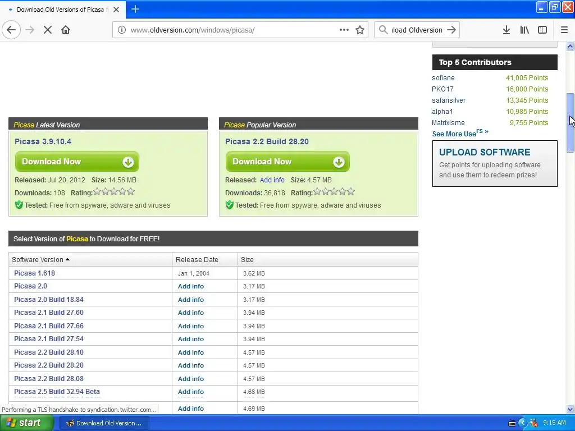The width and height of the screenshot is (575, 431).
Task: Open the Firefox hamburger menu
Action: 564,30
